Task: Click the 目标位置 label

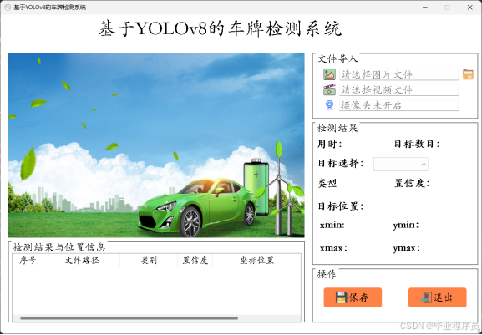Action: pyautogui.click(x=341, y=206)
